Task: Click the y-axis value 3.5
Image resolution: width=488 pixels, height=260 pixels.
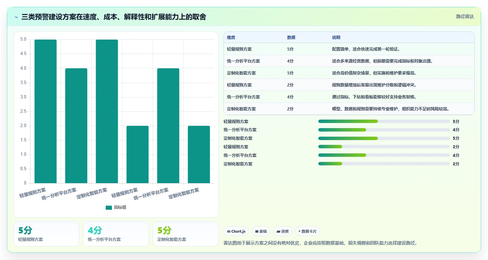Action: tap(23, 83)
